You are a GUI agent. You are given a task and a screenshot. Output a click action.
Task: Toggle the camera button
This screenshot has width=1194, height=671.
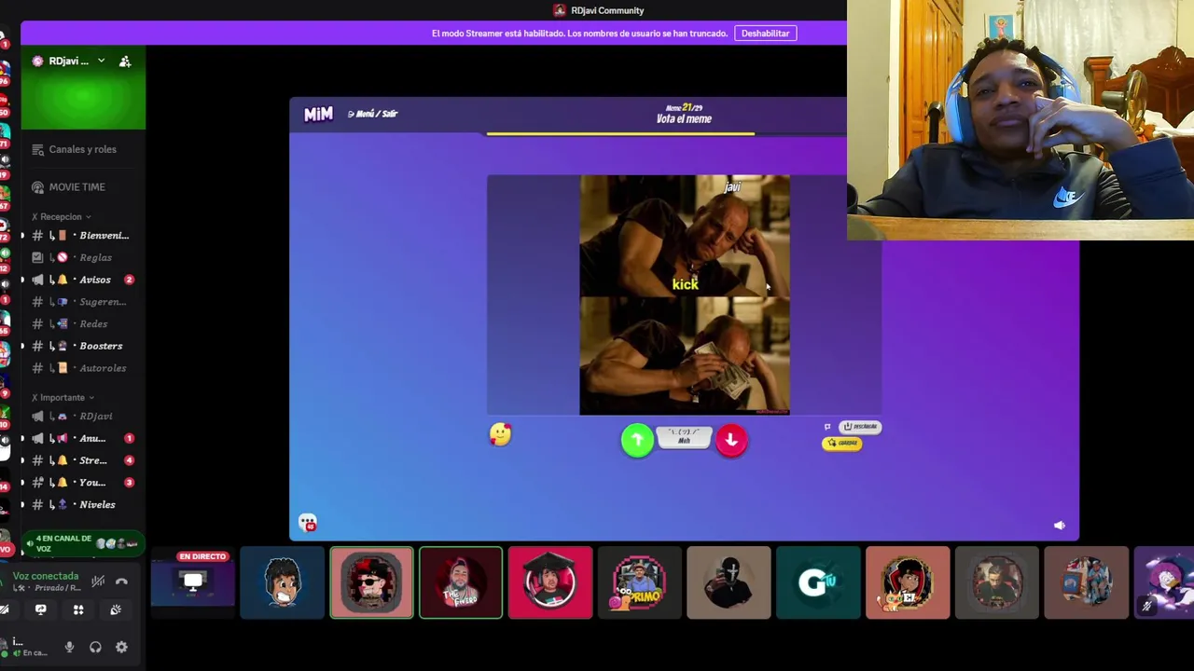click(x=4, y=609)
